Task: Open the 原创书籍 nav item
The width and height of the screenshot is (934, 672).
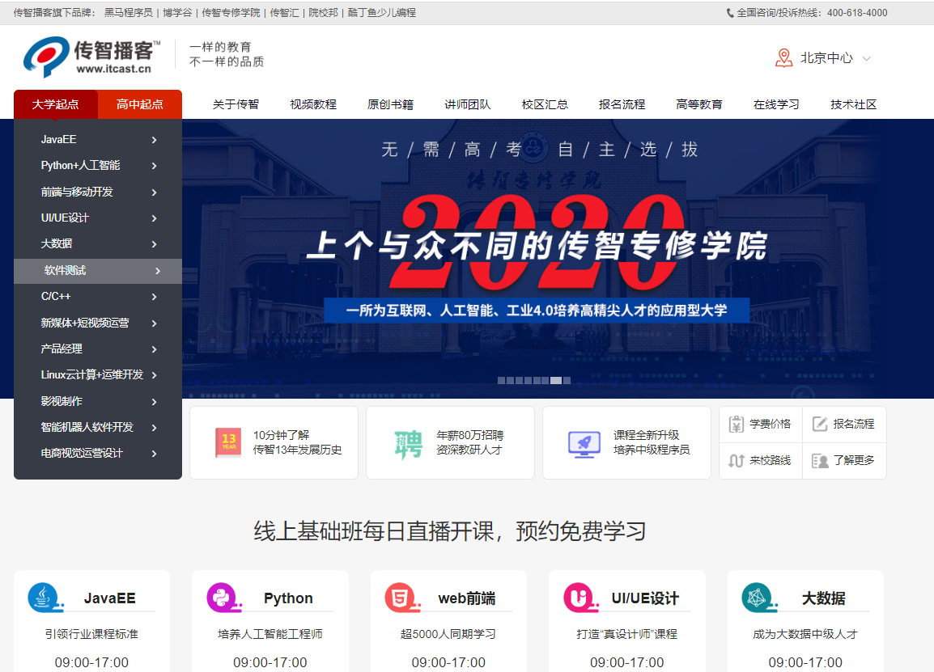Action: tap(390, 105)
